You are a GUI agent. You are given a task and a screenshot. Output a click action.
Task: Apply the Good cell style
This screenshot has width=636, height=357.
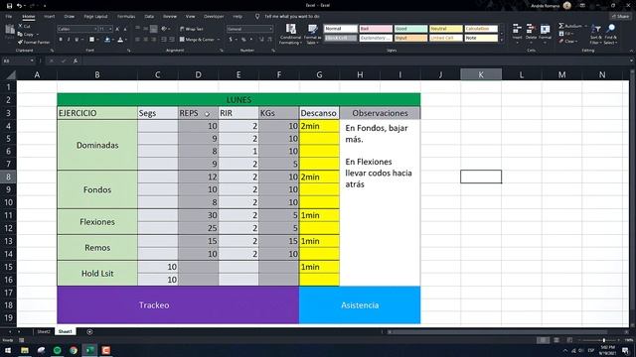pyautogui.click(x=410, y=29)
